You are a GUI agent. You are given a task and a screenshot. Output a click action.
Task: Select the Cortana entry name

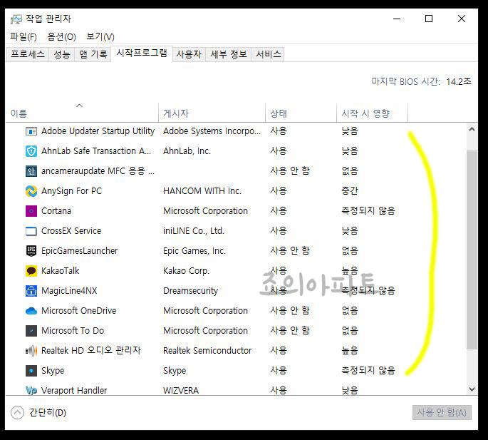pos(56,211)
